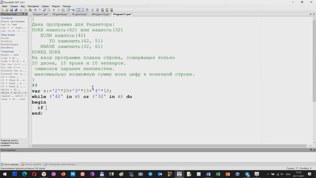Click the horizontal scrollbar of the editor
Viewport: 316px width, 178px height.
(169, 146)
